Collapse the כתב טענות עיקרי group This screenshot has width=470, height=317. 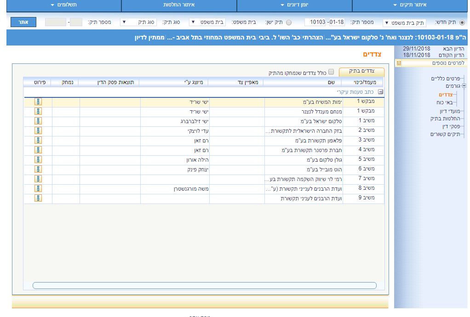pyautogui.click(x=380, y=92)
